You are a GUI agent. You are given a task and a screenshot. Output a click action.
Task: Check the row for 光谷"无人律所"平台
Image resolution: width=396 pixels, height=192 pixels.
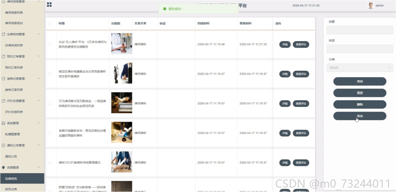point(49,44)
